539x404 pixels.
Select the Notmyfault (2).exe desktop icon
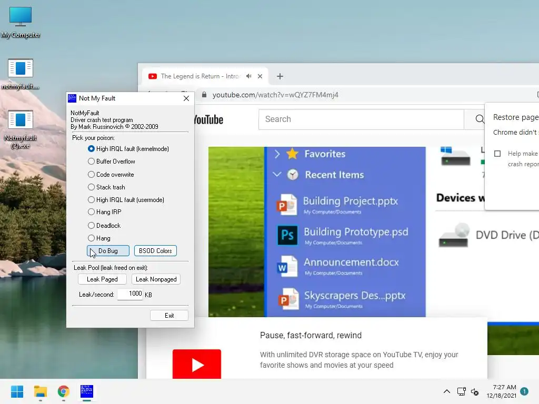[21, 129]
